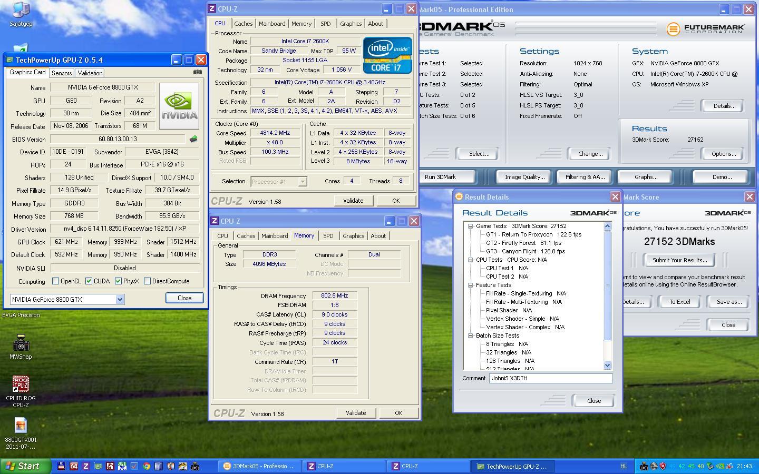Click the BIOS save icon in GPU-Z
The height and width of the screenshot is (474, 759).
coord(193,139)
